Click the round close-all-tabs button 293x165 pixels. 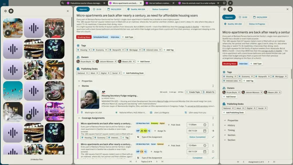pos(230,3)
